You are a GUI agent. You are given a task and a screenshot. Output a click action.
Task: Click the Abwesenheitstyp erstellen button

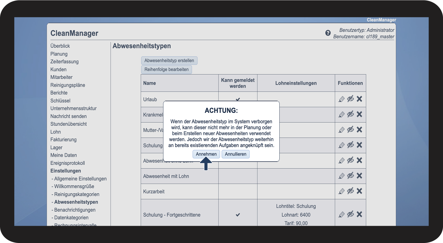click(x=169, y=61)
